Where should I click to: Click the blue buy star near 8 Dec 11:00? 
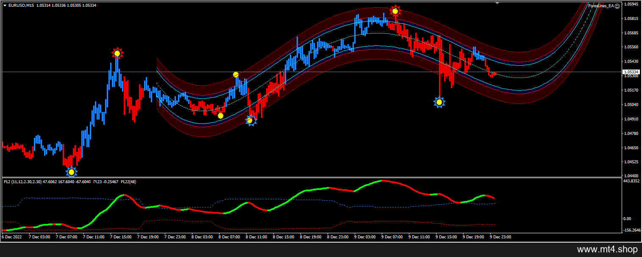250,120
